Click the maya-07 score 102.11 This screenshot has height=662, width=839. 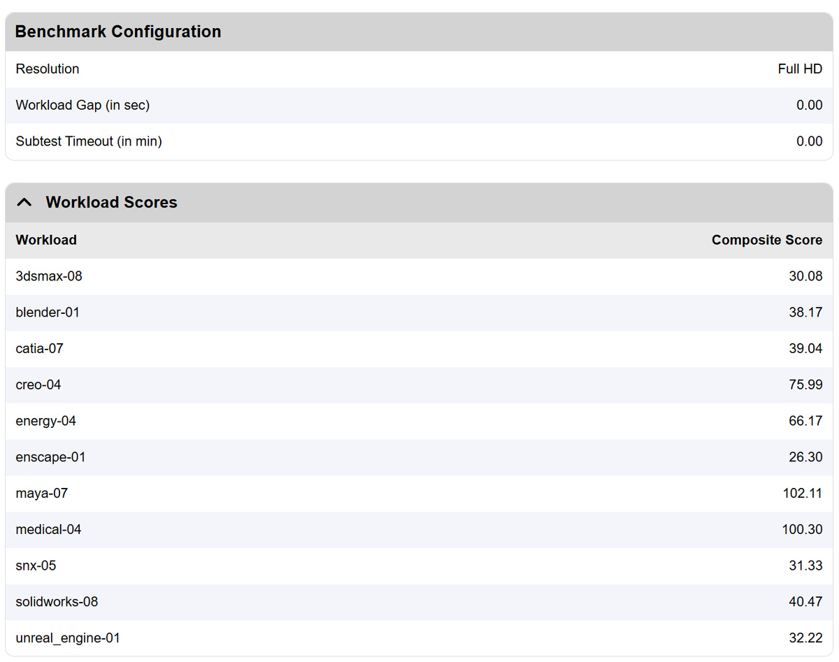(x=802, y=494)
